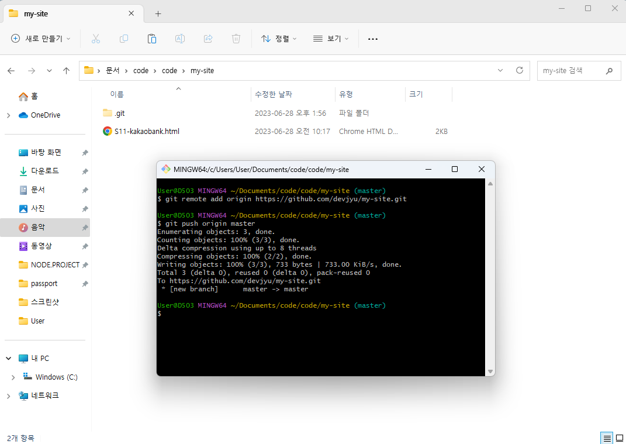Collapse the 내 PC tree node

[x=8, y=358]
